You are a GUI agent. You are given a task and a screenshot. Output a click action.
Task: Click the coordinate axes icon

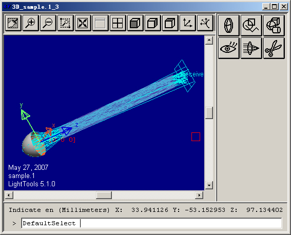(x=187, y=23)
